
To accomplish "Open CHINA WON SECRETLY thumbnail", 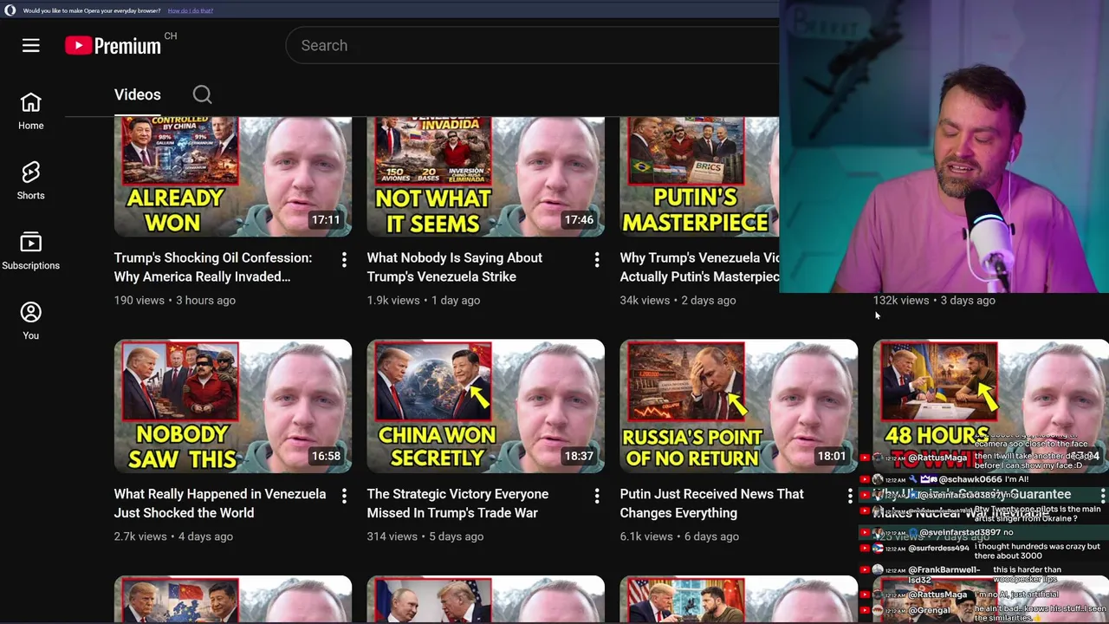I will (x=486, y=406).
